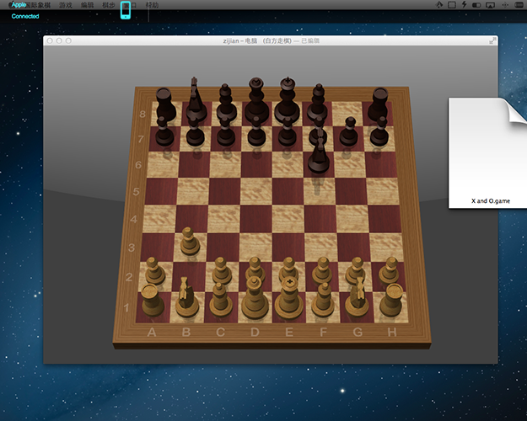
Task: Click the empty E5 square
Action: pos(288,191)
